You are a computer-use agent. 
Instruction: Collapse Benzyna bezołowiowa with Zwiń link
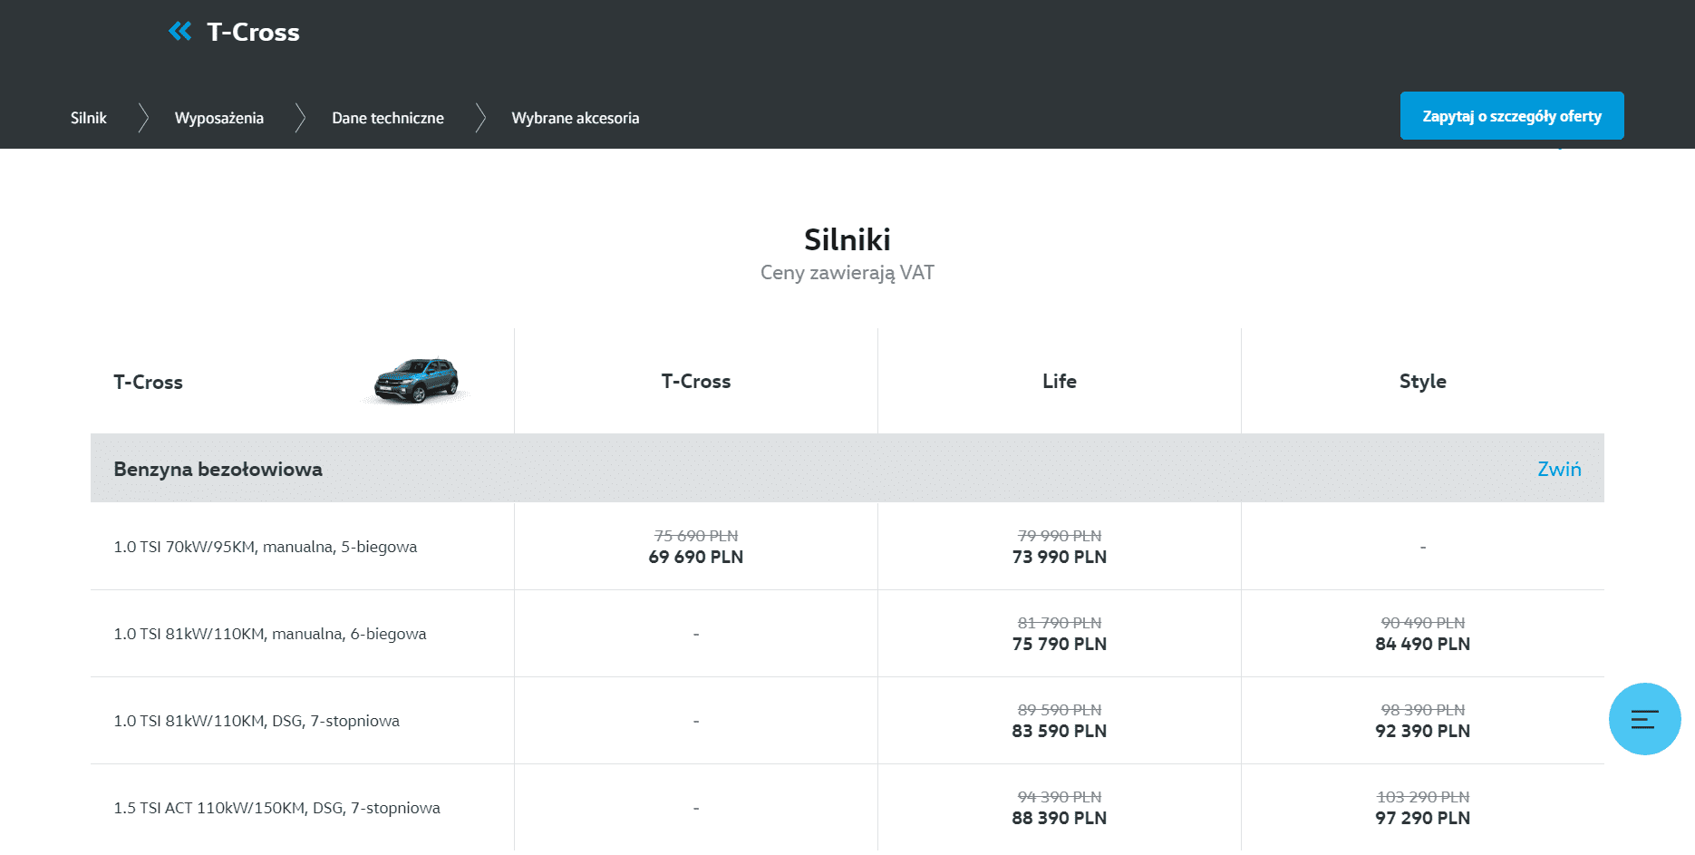[1559, 469]
